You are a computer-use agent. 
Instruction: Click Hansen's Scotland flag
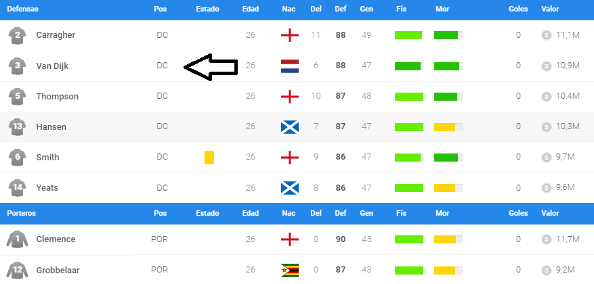(x=290, y=126)
